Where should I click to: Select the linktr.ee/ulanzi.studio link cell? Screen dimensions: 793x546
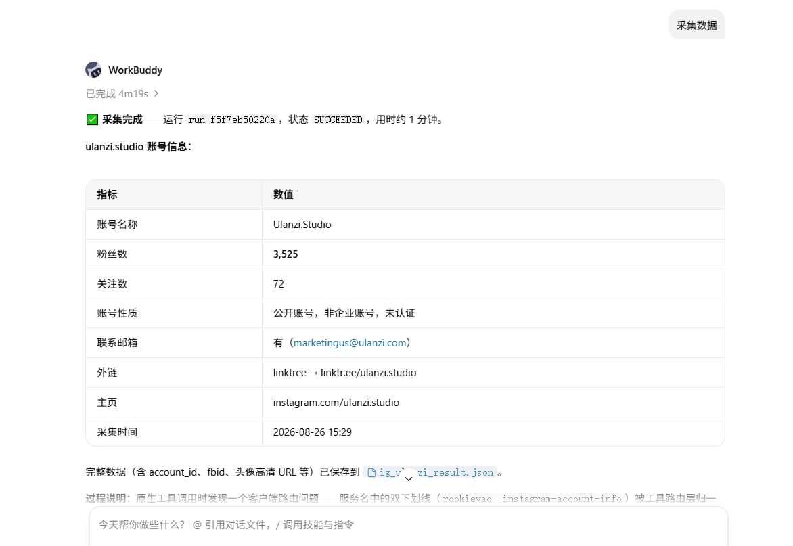tap(493, 373)
